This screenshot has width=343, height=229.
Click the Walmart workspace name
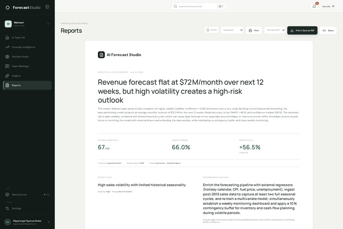19,23
